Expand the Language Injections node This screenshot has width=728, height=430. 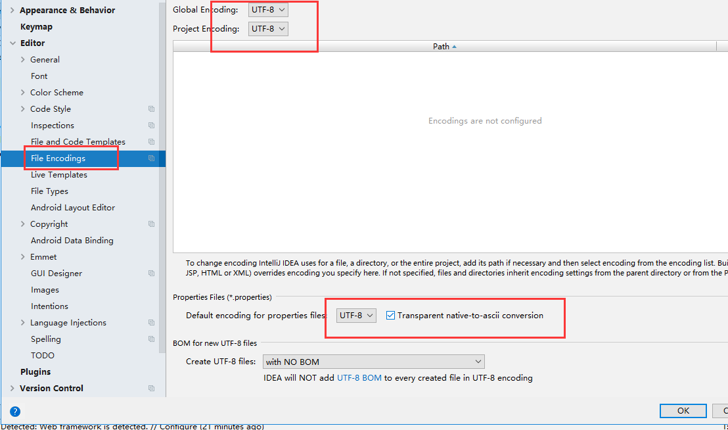(x=23, y=322)
